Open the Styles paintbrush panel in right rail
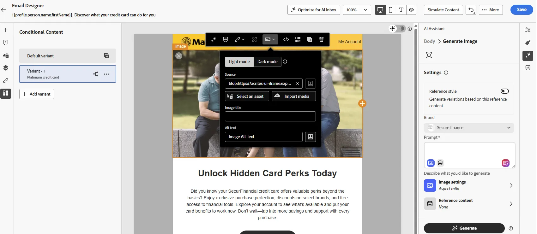 (x=528, y=42)
